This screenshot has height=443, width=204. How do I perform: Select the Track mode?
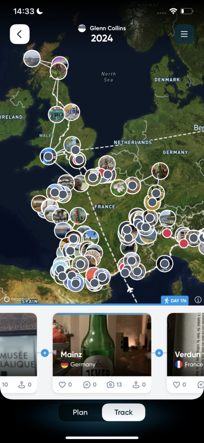point(123,412)
